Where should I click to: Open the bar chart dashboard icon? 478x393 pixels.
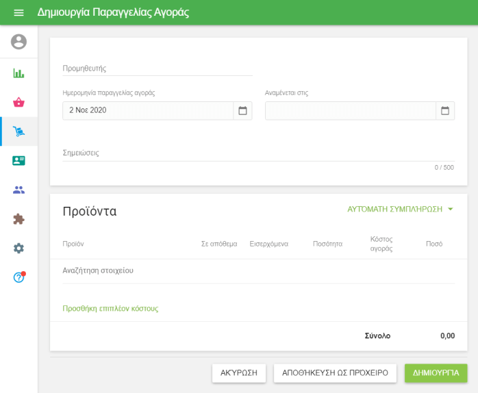[18, 73]
